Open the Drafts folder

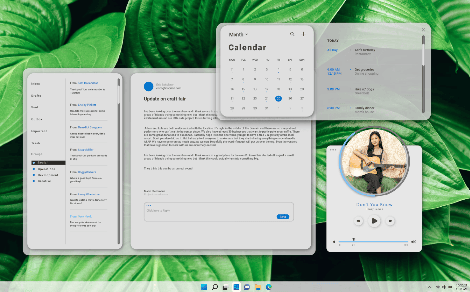tap(36, 96)
